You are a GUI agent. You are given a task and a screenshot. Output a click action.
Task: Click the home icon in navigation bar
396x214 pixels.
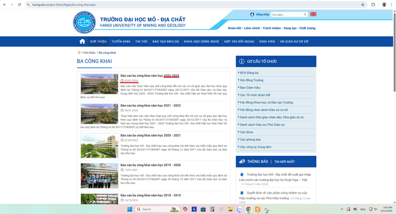pyautogui.click(x=82, y=41)
